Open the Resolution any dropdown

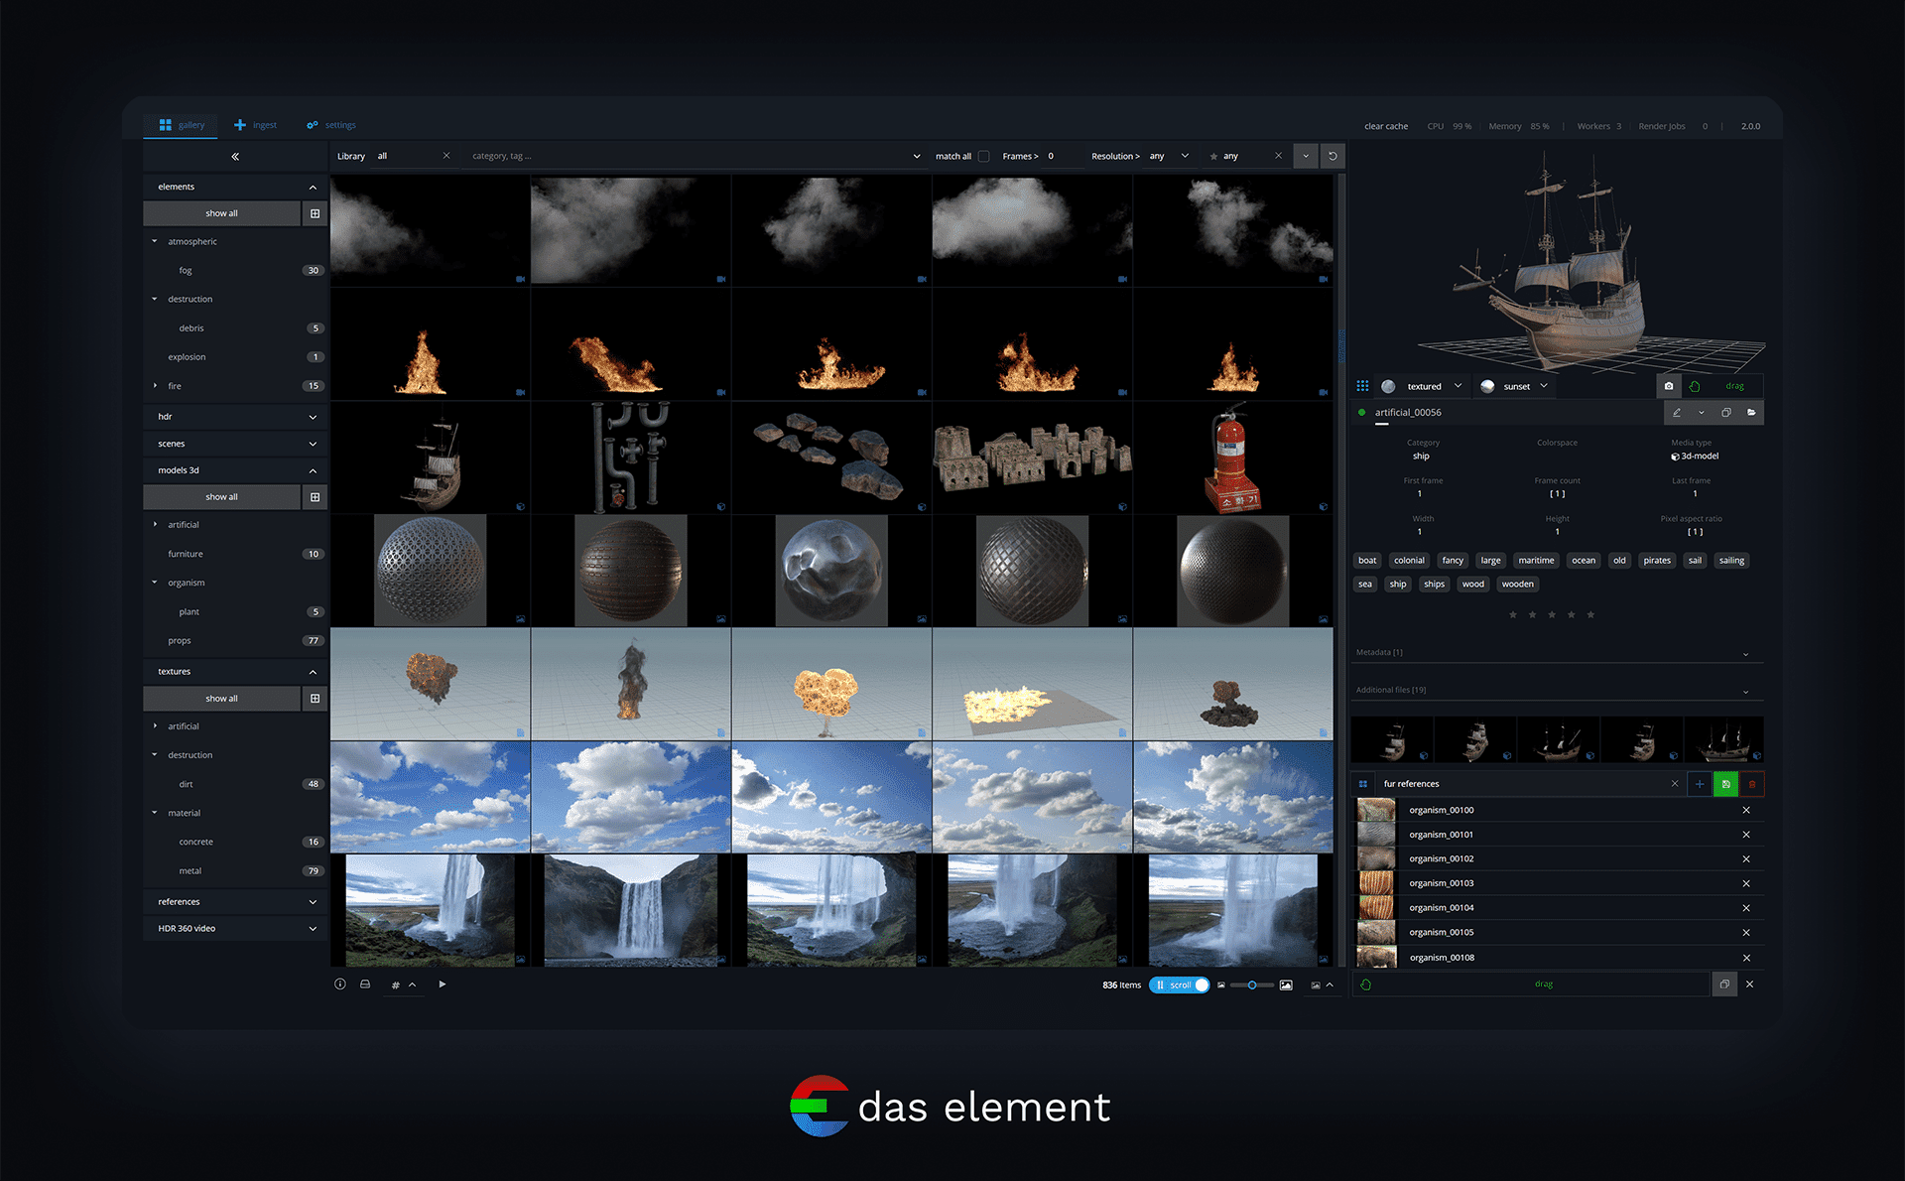pyautogui.click(x=1169, y=156)
